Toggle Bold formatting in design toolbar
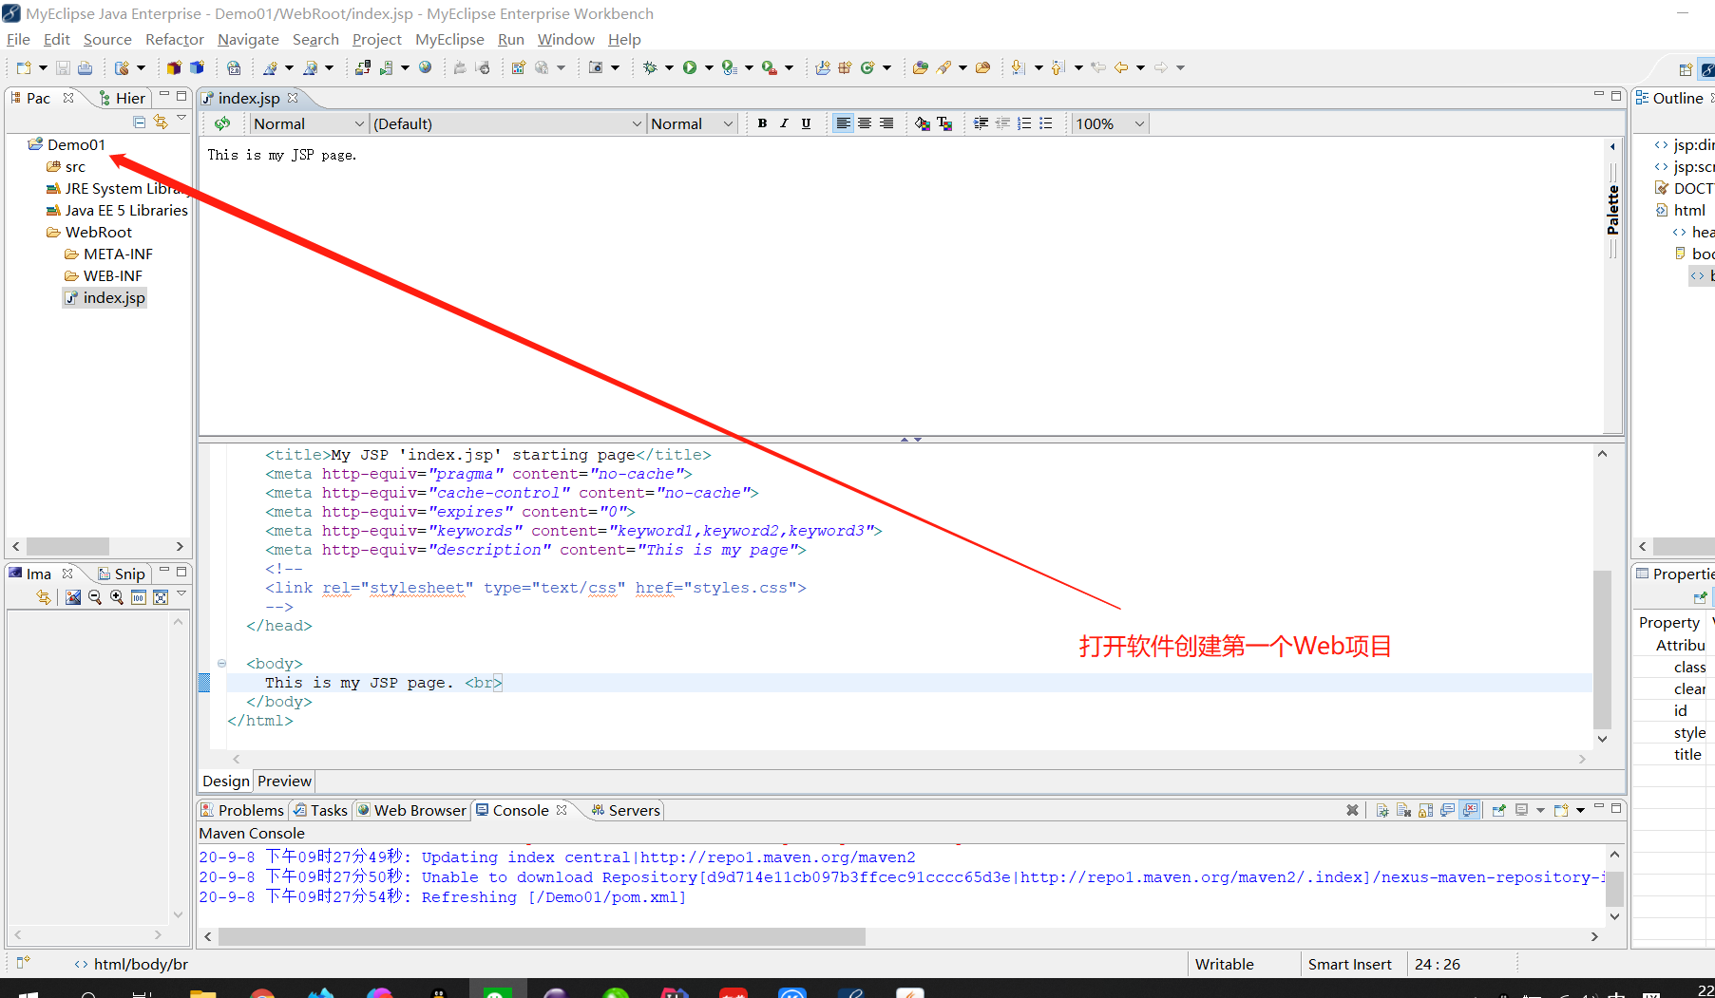The height and width of the screenshot is (998, 1715). [762, 123]
